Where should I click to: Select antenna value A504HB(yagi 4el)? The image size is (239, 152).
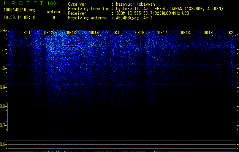click(134, 18)
